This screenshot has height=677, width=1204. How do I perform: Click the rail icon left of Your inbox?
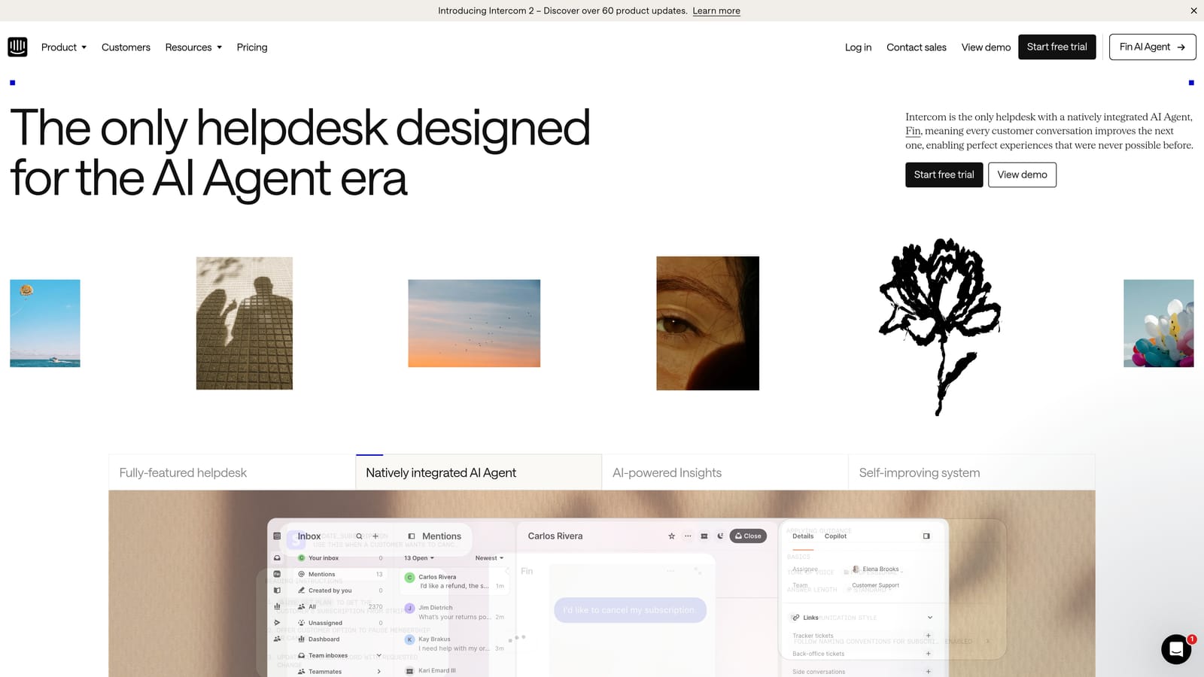coord(277,558)
